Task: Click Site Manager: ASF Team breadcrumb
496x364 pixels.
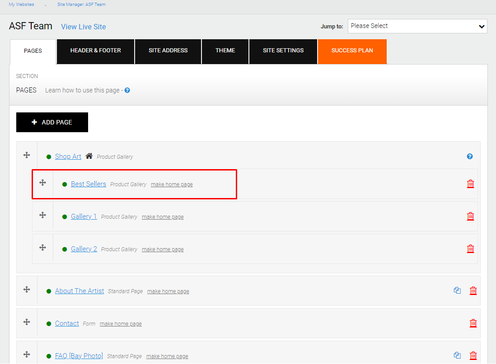Action: coord(81,5)
